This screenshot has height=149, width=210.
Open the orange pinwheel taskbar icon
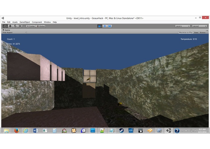click(x=74, y=131)
